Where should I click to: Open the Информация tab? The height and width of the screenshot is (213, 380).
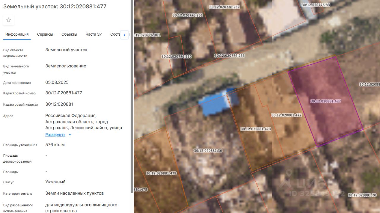17,34
